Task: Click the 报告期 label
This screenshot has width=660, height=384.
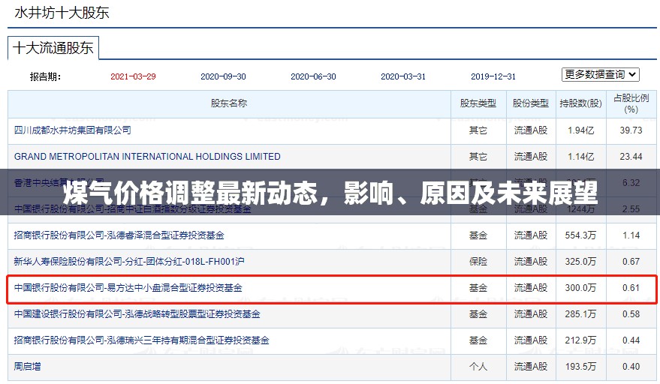Action: (x=45, y=76)
